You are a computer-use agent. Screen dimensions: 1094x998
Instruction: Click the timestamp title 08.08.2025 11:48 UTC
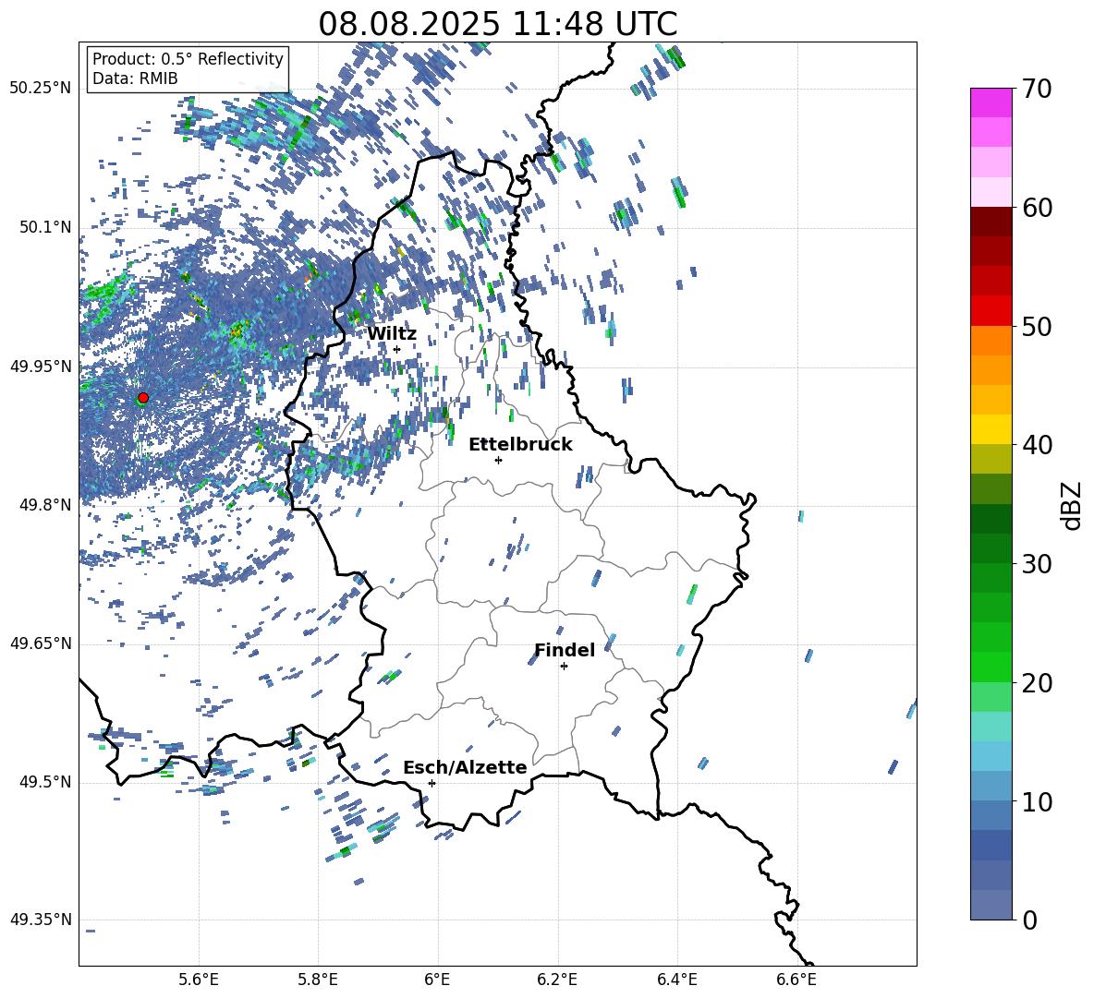(x=498, y=24)
